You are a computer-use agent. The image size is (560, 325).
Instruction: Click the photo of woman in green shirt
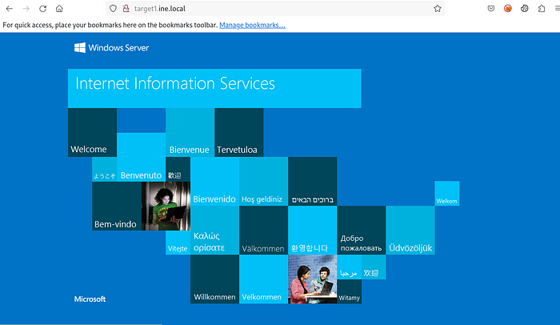tap(166, 206)
